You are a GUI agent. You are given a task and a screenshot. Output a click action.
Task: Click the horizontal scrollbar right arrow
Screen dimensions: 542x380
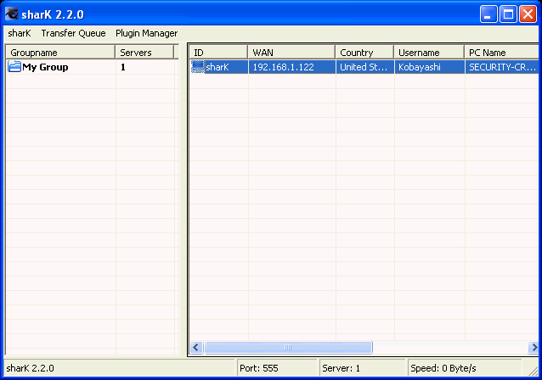[x=533, y=347]
